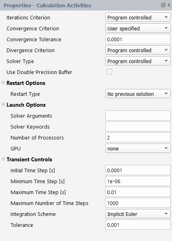Collapse the Transient Controls section
The height and width of the screenshot is (241, 172).
(x=3, y=159)
